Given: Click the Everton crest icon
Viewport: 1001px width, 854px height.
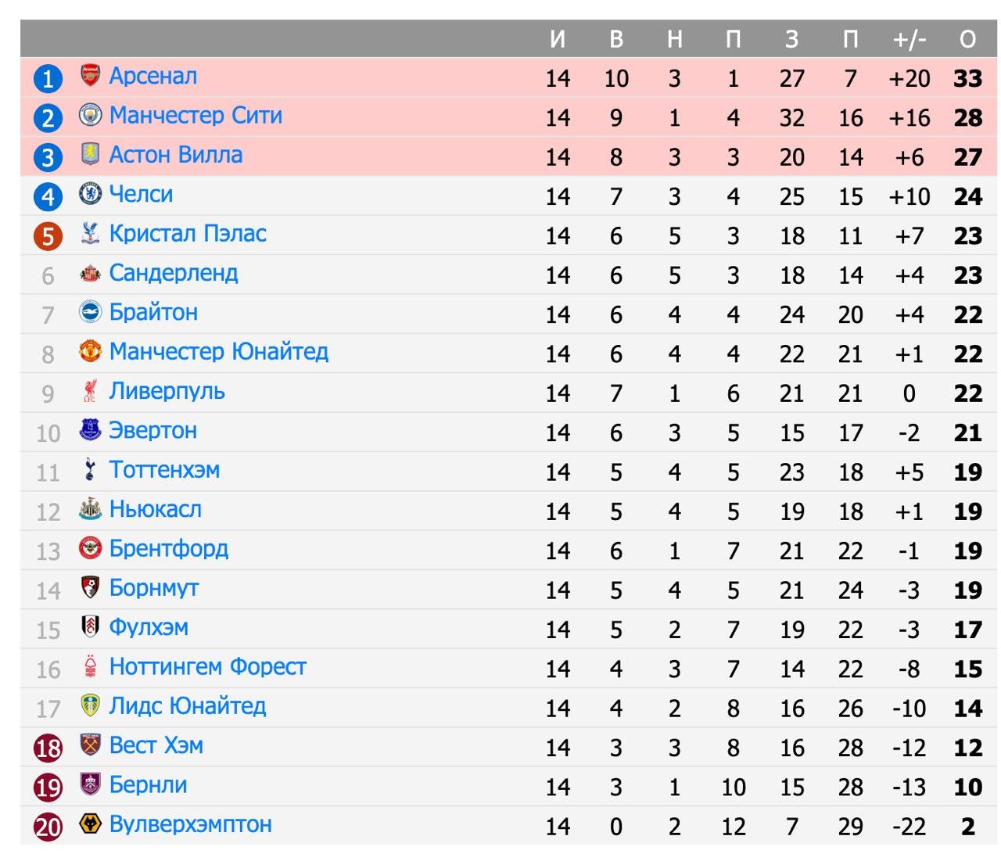Looking at the screenshot, I should 91,430.
